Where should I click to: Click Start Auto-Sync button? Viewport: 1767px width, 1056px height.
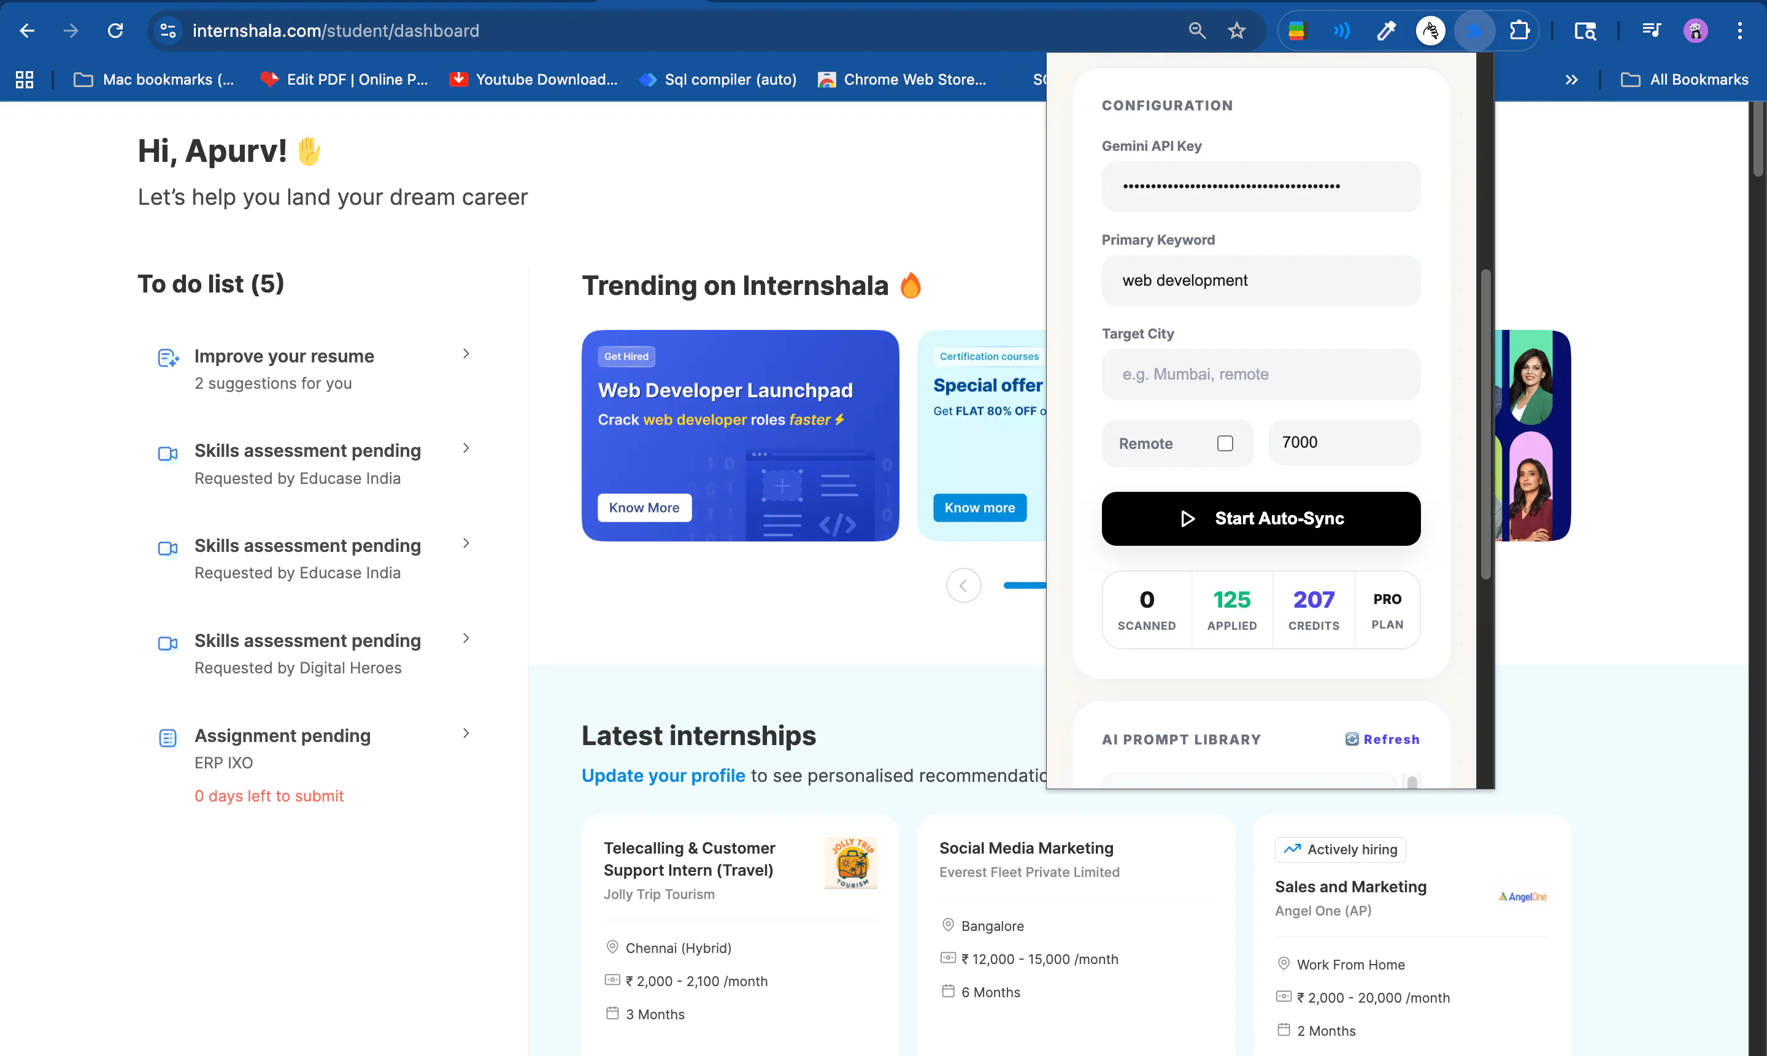pos(1260,519)
